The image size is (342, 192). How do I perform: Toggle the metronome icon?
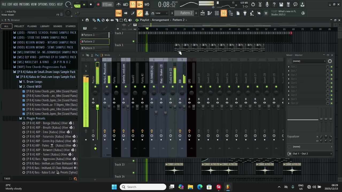pyautogui.click(x=119, y=4)
